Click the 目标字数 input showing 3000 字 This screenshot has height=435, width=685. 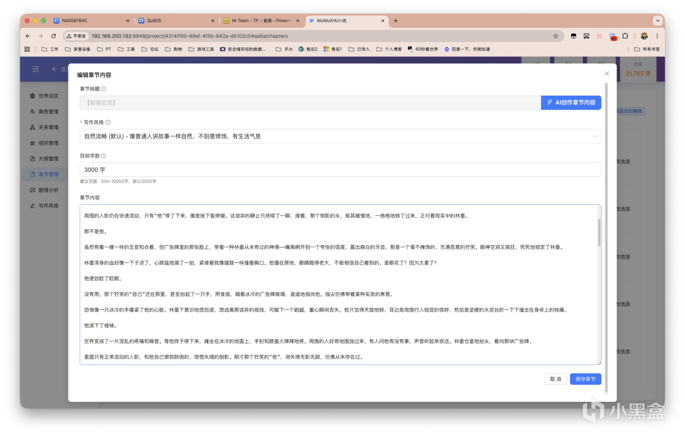pyautogui.click(x=340, y=169)
